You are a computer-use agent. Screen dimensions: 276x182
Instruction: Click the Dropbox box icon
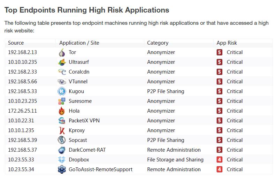pos(62,160)
